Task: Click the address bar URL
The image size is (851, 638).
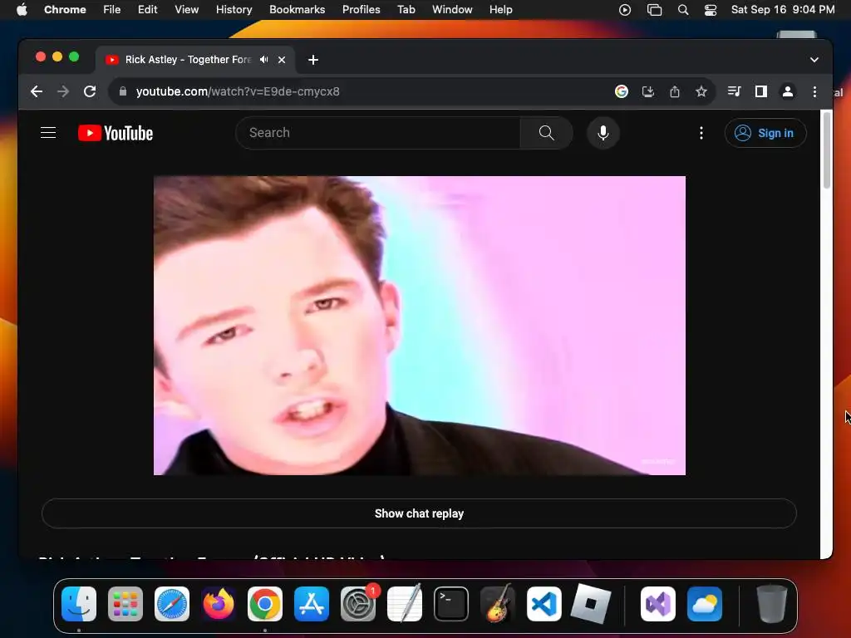Action: pos(238,91)
